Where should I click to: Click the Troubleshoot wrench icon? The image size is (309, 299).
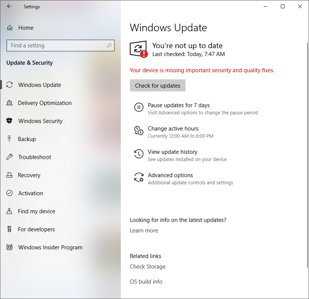click(x=9, y=157)
